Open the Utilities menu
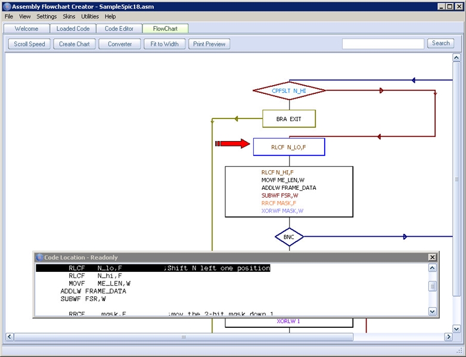 [x=90, y=17]
